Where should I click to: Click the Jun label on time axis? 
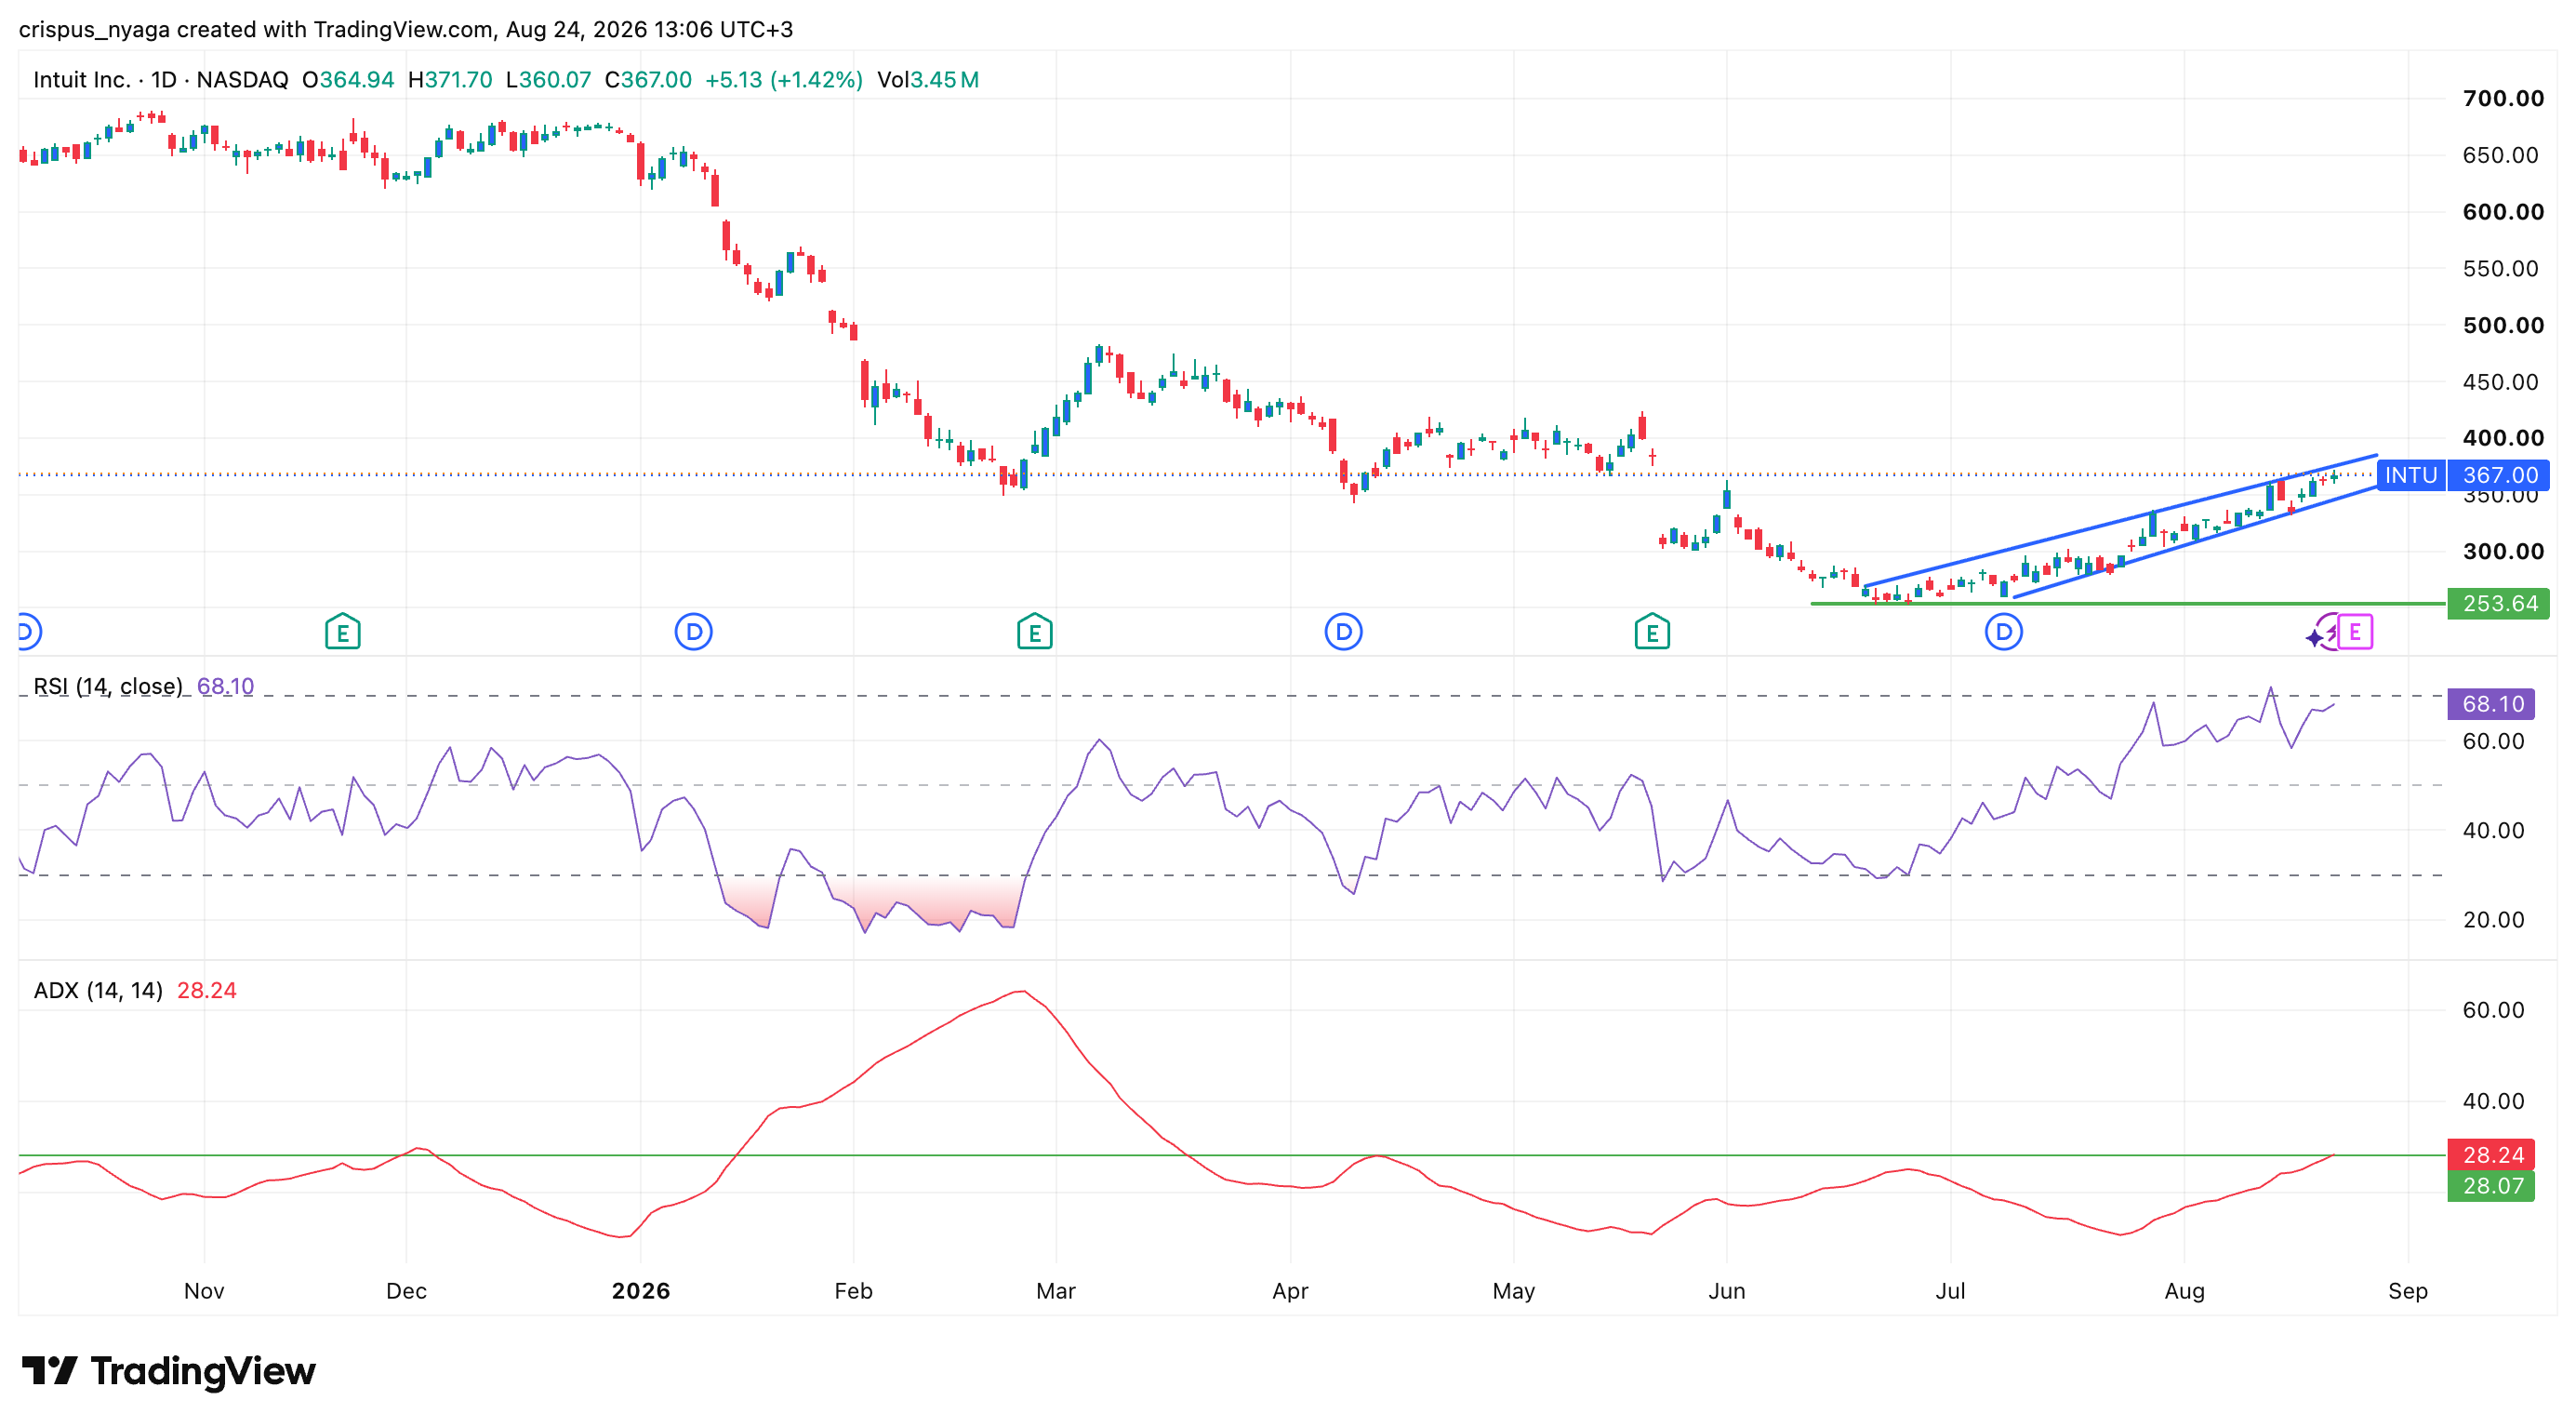coord(1727,1291)
